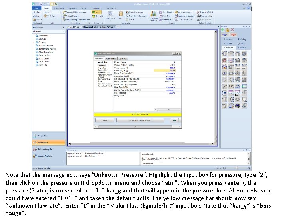Switch to the Home ribbon tab
288x216 pixels.
coord(47,8)
